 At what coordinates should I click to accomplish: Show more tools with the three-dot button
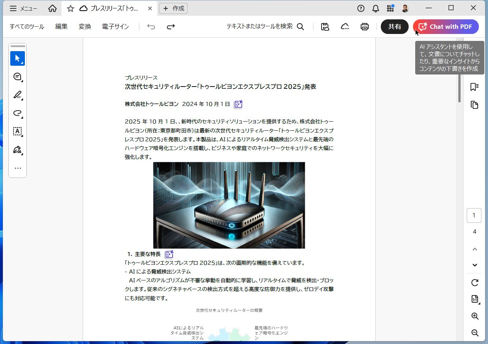click(x=18, y=168)
